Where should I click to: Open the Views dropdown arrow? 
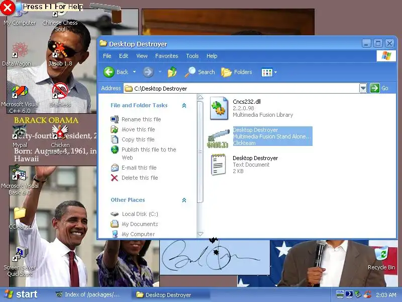275,72
